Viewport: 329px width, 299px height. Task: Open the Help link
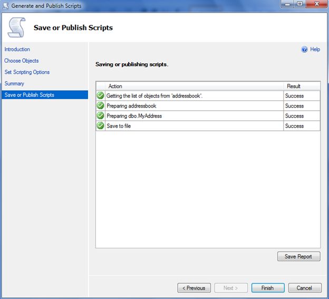(x=315, y=50)
